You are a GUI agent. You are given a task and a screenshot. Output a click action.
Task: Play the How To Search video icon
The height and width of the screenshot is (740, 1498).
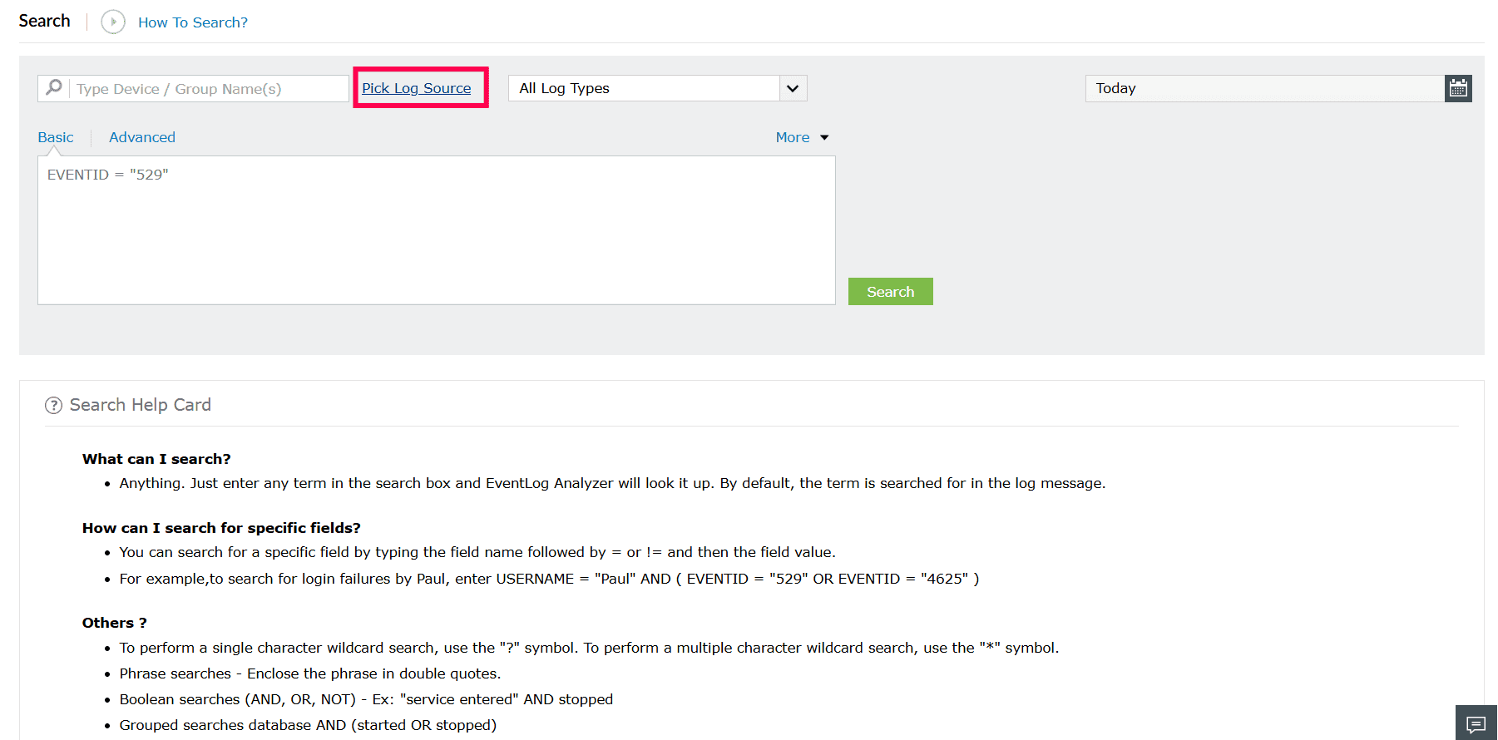(113, 22)
